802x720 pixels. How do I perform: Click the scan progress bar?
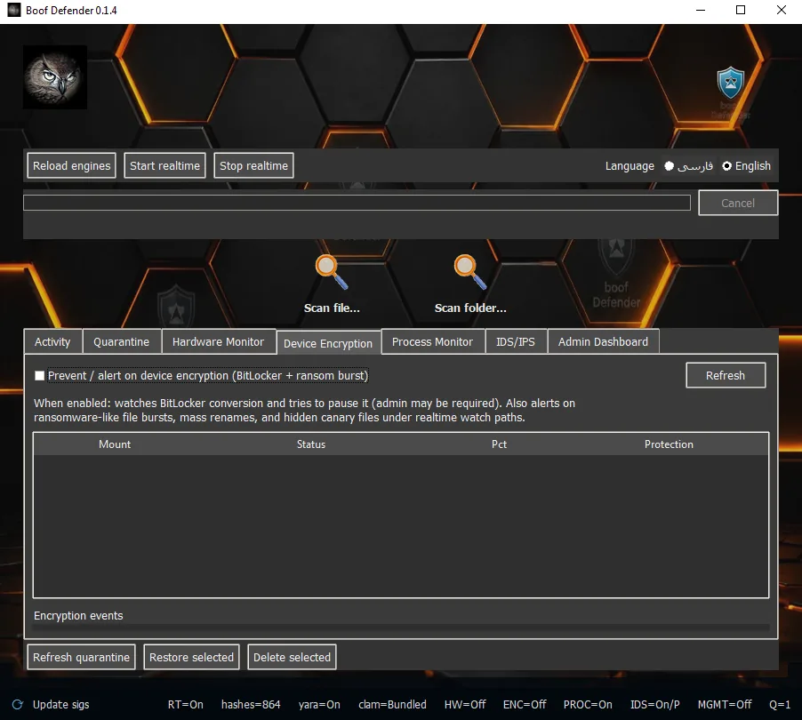[x=357, y=203]
